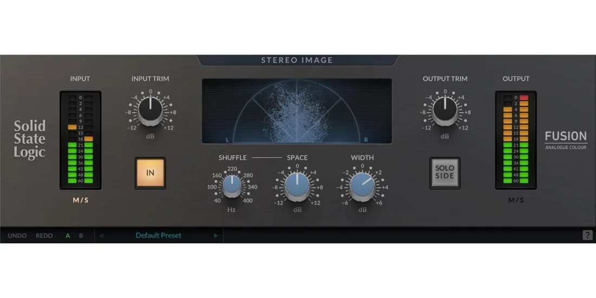Click the output level meter
Image resolution: width=596 pixels, height=298 pixels.
[x=516, y=140]
